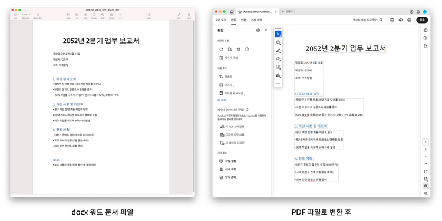Image resolution: width=442 pixels, height=221 pixels.
Task: Select 디자인 도구 사용 option
Action: [232, 135]
